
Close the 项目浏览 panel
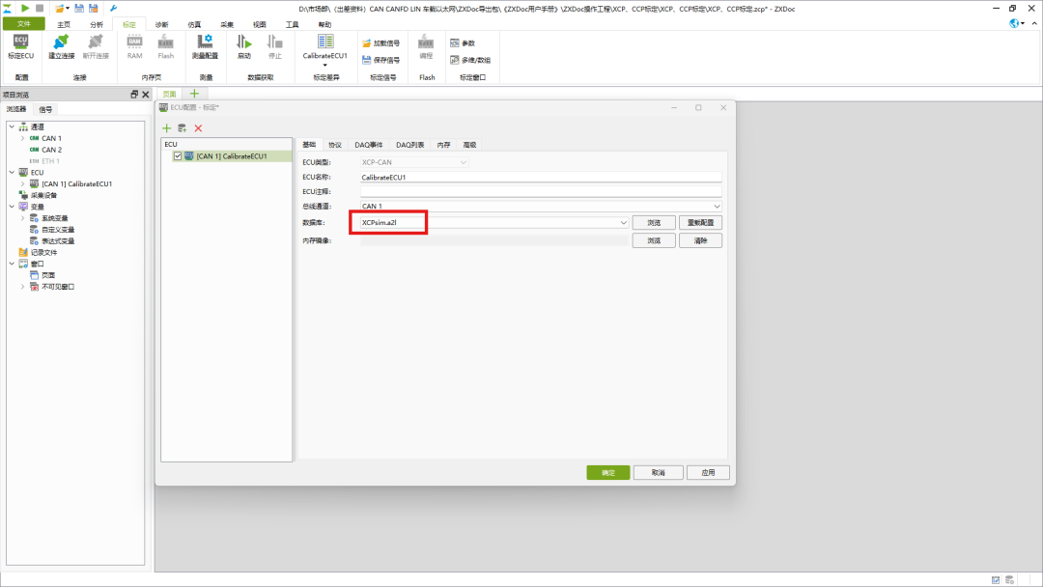coord(146,95)
